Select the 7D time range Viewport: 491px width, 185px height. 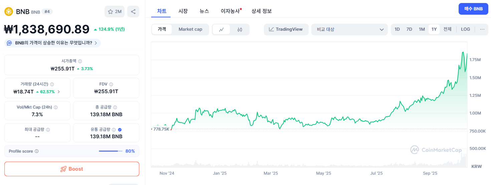[409, 29]
